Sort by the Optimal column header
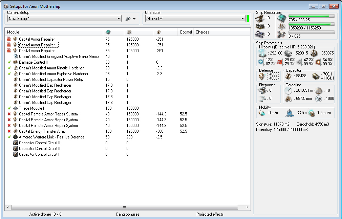The width and height of the screenshot is (342, 219). [186, 32]
